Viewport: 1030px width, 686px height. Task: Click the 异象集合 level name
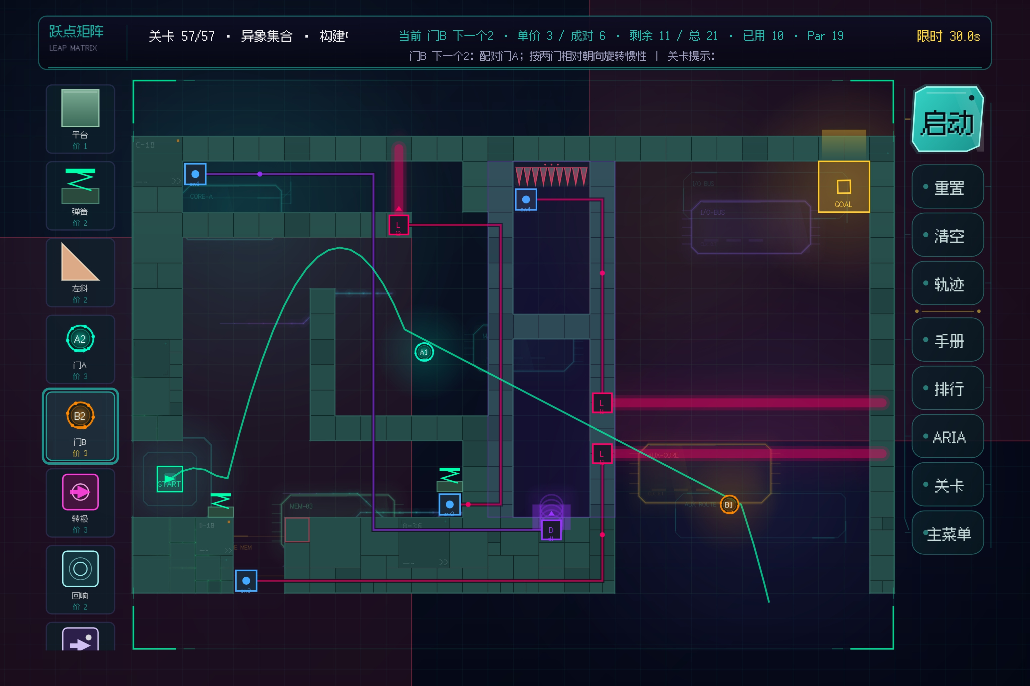pyautogui.click(x=267, y=36)
